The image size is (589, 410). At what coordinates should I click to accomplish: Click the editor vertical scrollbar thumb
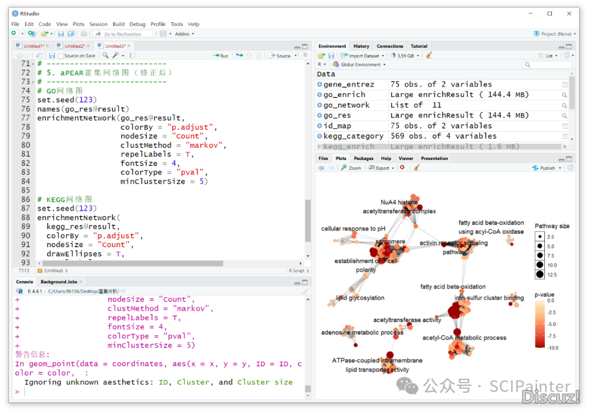pos(308,221)
